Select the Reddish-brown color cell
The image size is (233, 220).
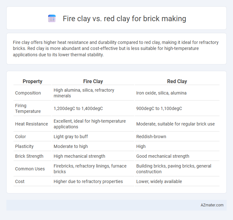click(x=151, y=137)
